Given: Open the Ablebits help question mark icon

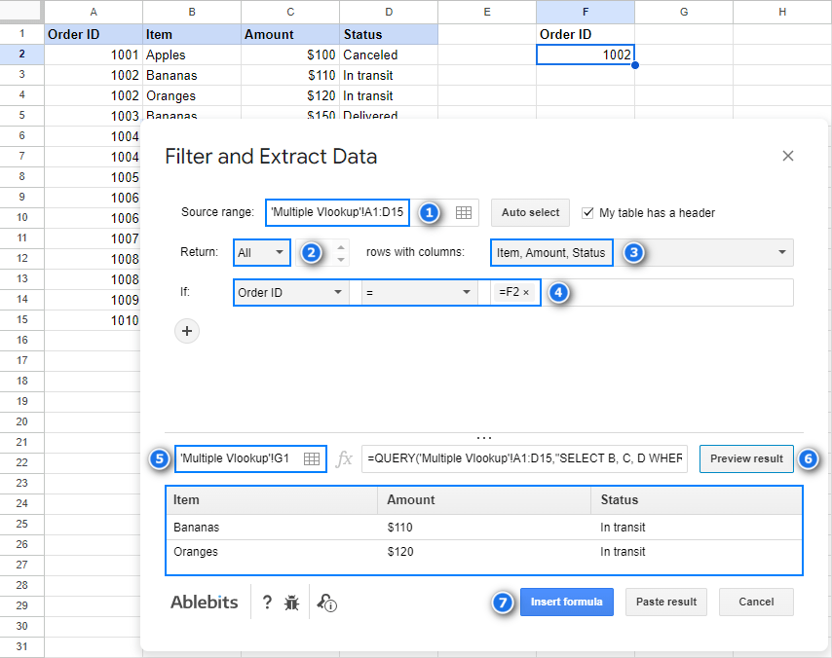Looking at the screenshot, I should [267, 603].
